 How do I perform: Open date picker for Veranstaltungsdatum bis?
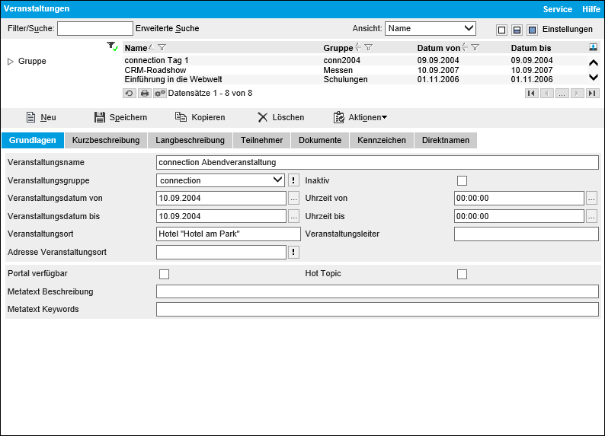(x=293, y=216)
